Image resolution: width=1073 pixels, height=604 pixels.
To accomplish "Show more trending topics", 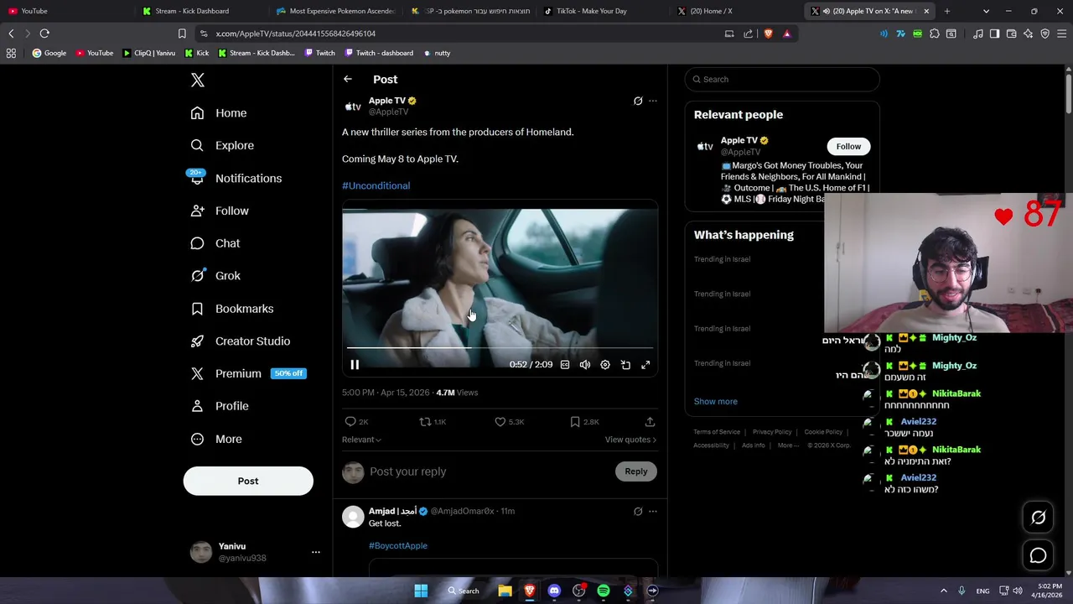I will point(716,401).
